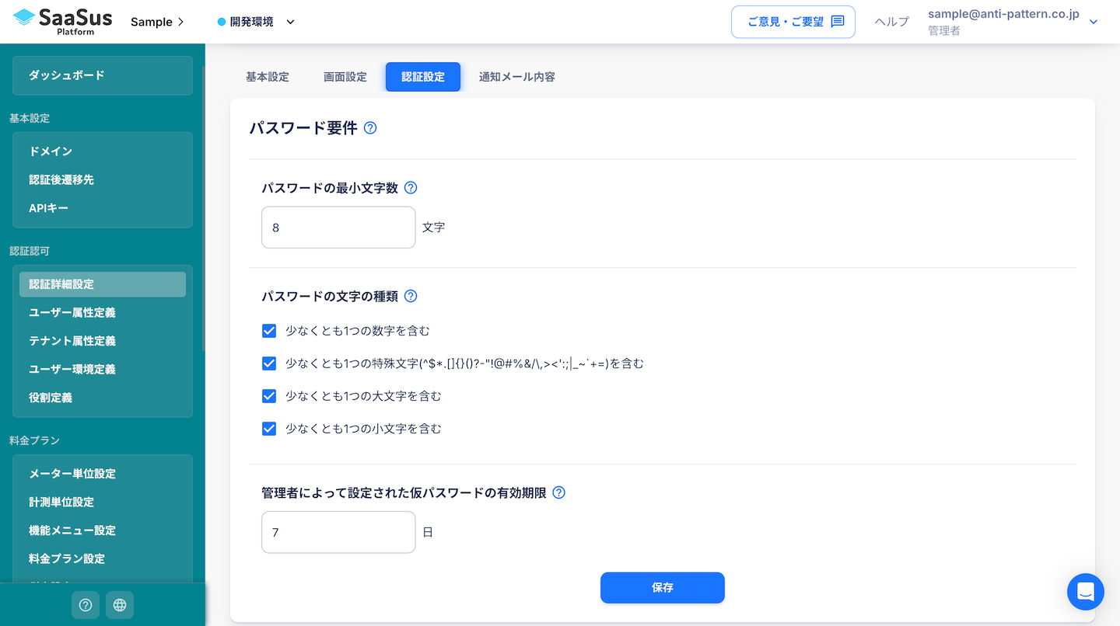Click the minimum password length input field
1120x626 pixels.
pyautogui.click(x=338, y=228)
